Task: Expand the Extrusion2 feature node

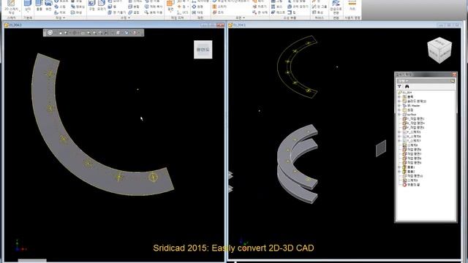Action: [399, 172]
